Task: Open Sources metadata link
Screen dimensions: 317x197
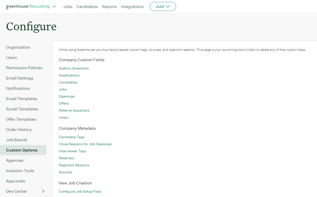Action: pyautogui.click(x=66, y=172)
